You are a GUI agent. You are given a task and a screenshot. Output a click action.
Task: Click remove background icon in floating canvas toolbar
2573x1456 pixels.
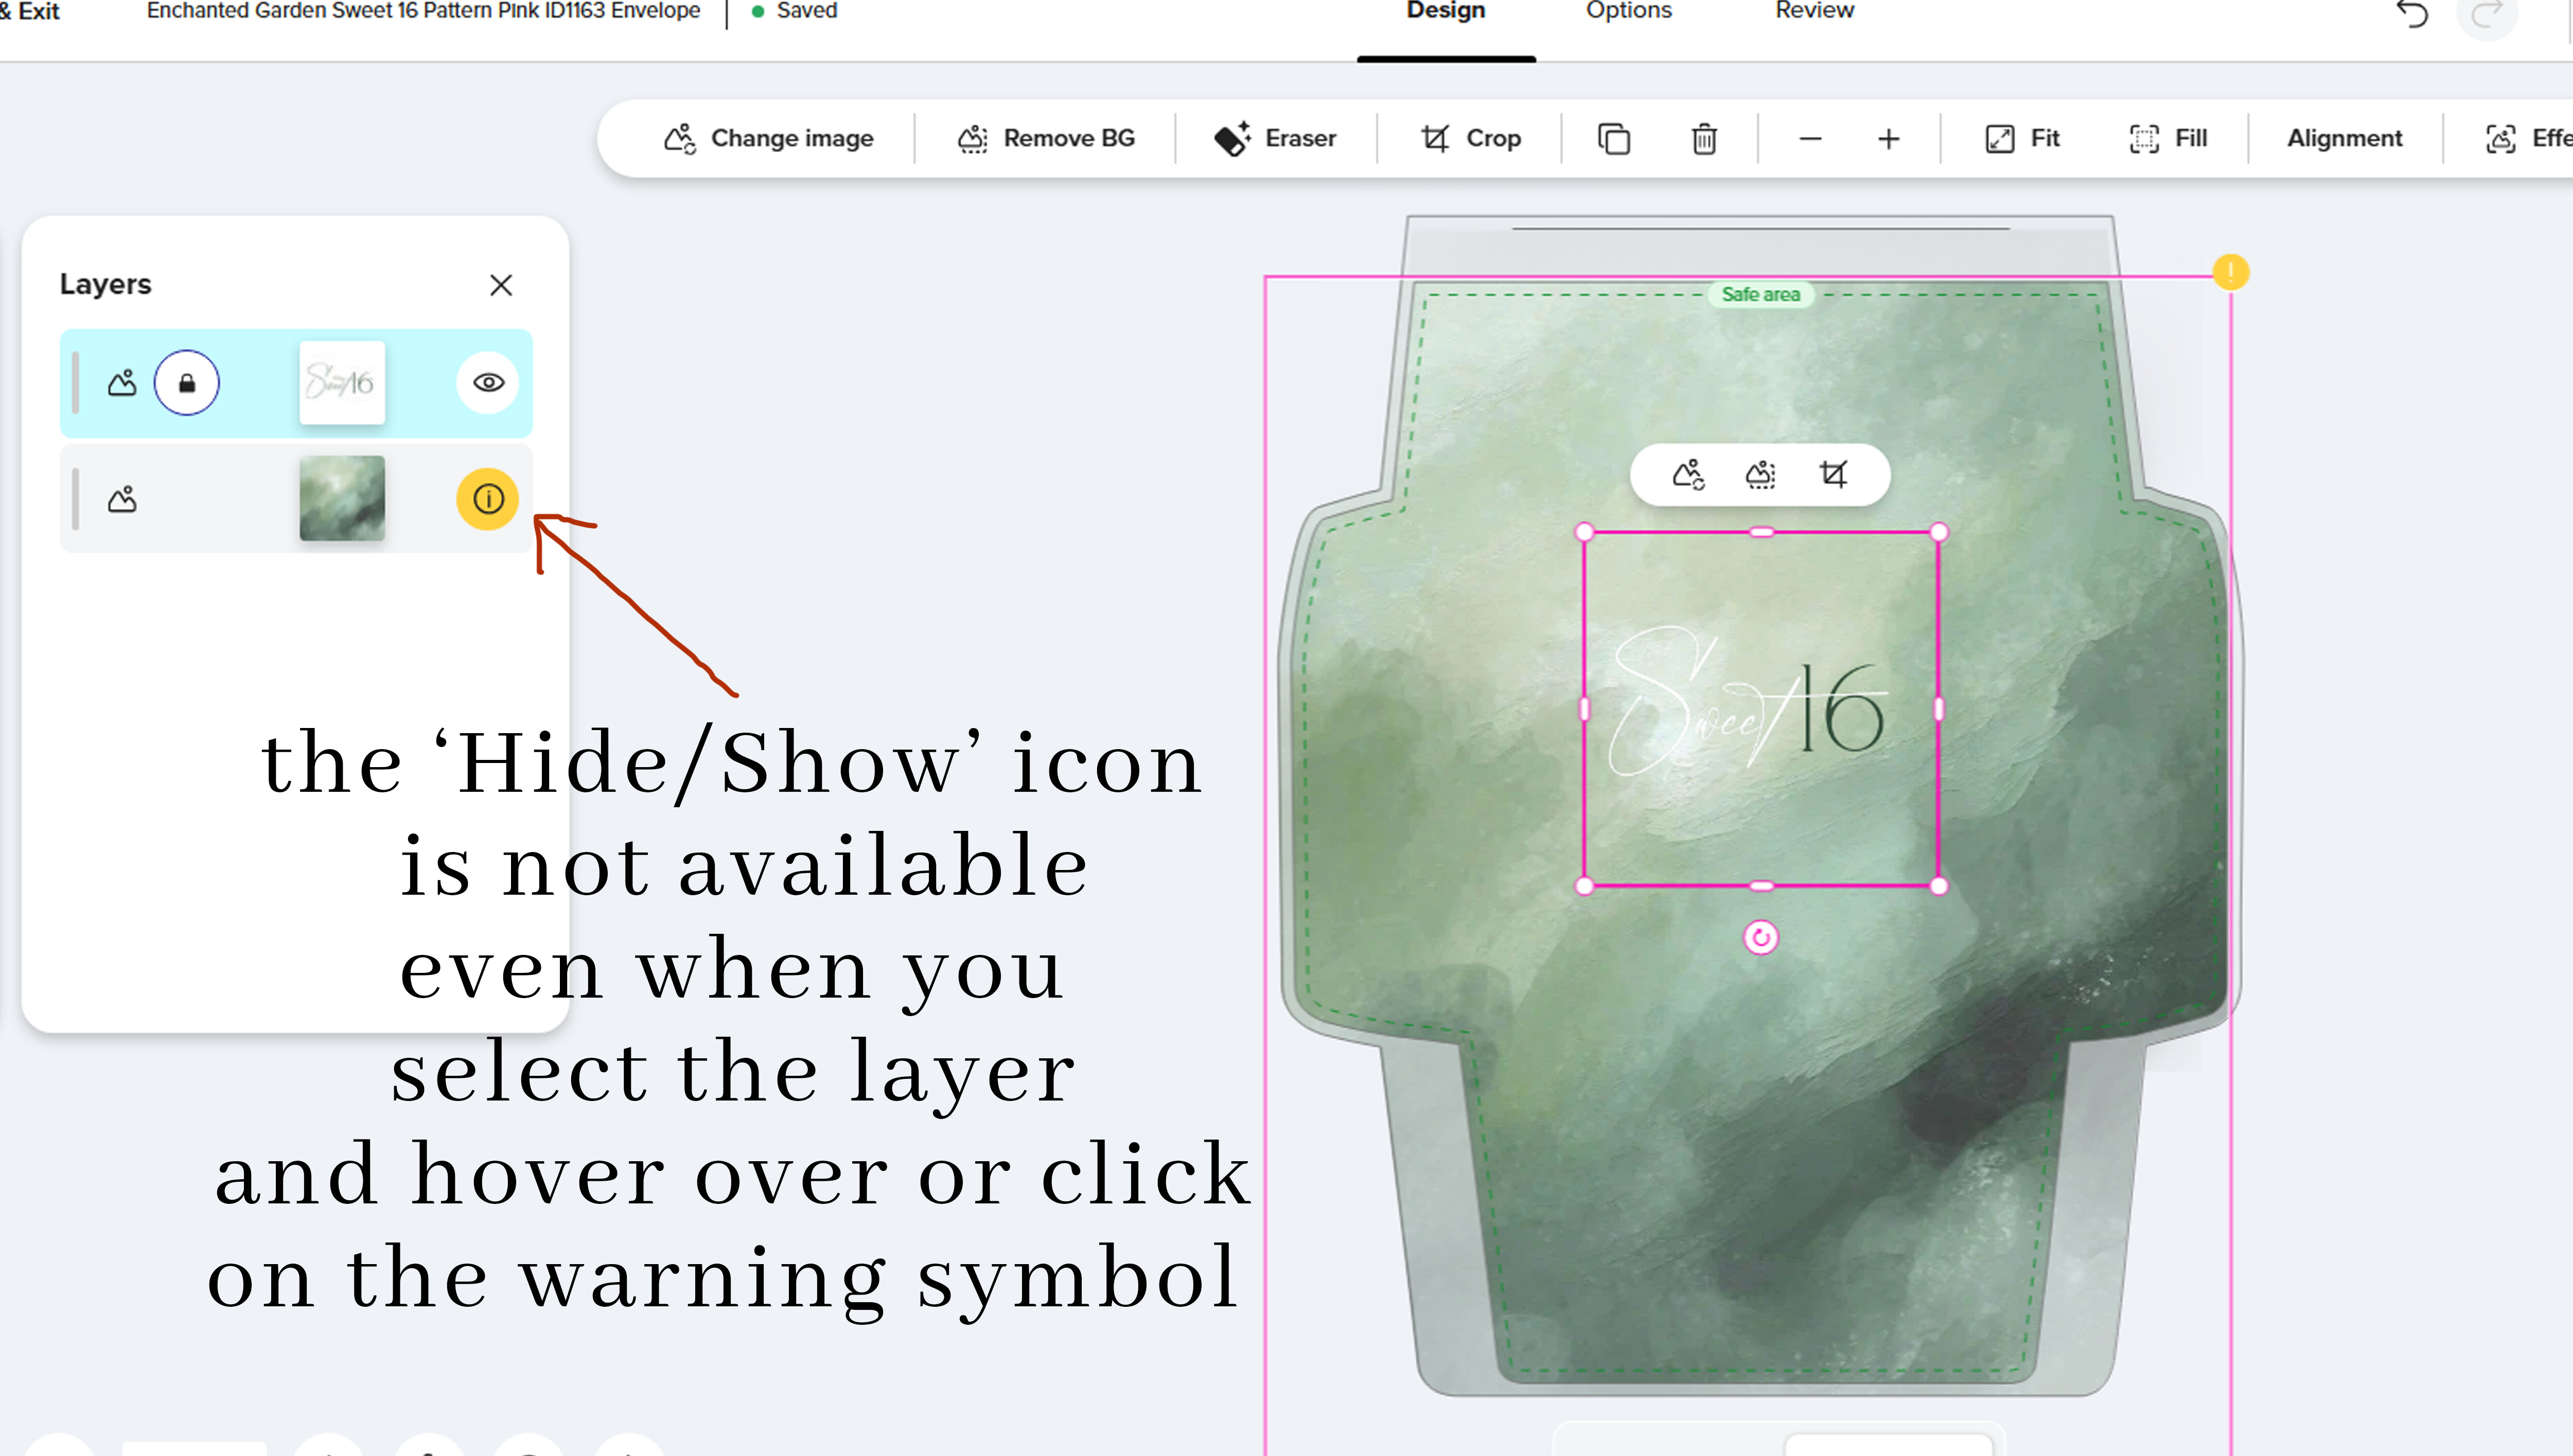(x=1761, y=474)
